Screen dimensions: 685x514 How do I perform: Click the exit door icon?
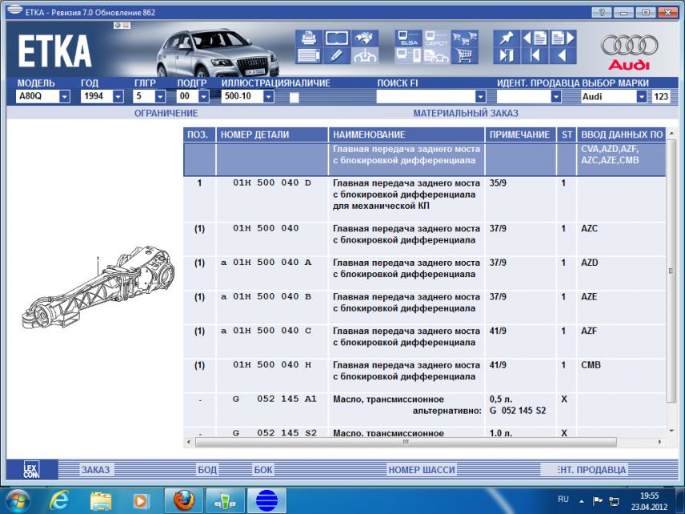coord(507,55)
